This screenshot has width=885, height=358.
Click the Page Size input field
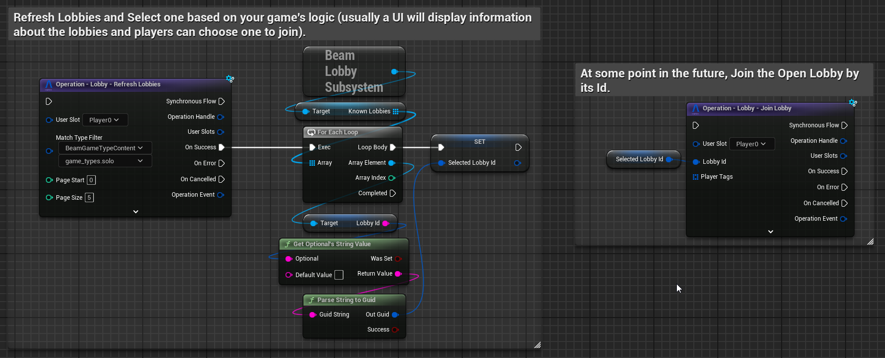coord(89,198)
